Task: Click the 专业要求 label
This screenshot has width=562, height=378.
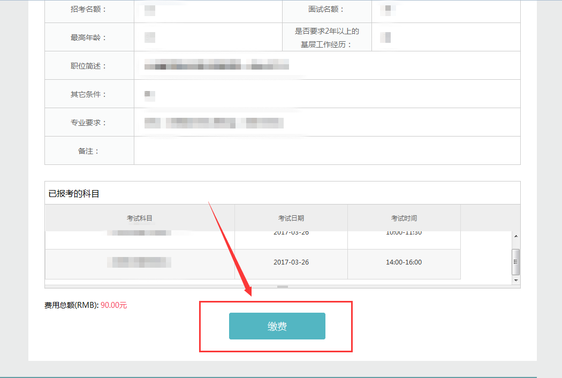Action: (x=88, y=123)
